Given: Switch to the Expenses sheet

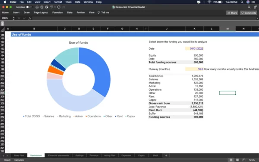Looking at the screenshot, I should pyautogui.click(x=126, y=156).
